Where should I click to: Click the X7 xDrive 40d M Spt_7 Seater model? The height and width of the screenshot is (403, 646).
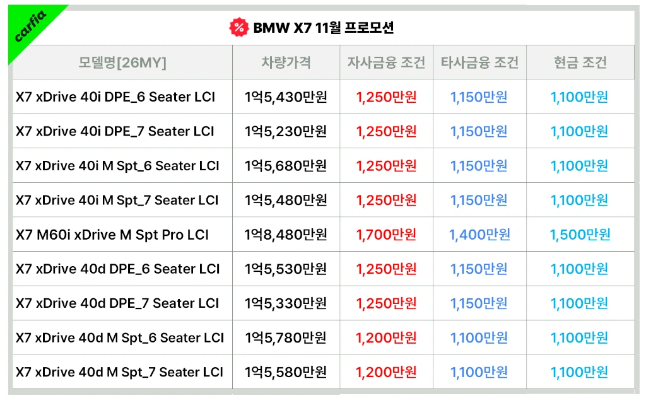120,372
